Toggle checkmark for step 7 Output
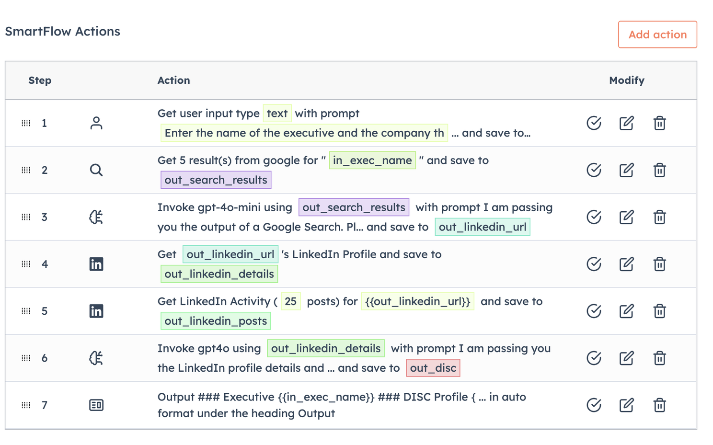Screen dimensions: 713x445 tap(594, 405)
